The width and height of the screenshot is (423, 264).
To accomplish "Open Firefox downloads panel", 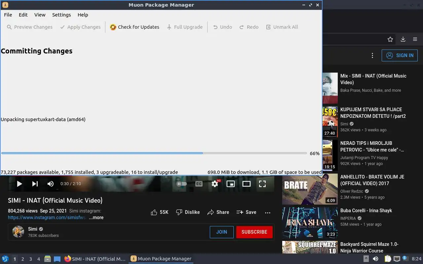I will pyautogui.click(x=403, y=39).
